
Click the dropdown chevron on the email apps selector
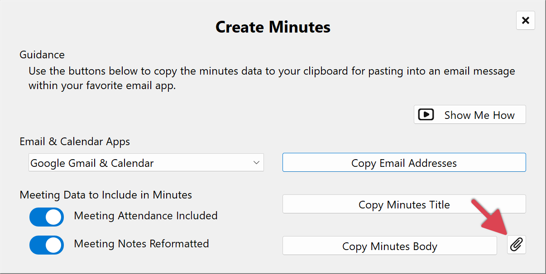[257, 162]
